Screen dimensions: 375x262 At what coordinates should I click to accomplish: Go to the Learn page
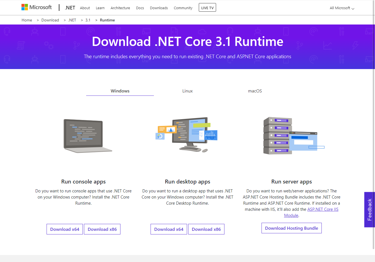pos(100,8)
